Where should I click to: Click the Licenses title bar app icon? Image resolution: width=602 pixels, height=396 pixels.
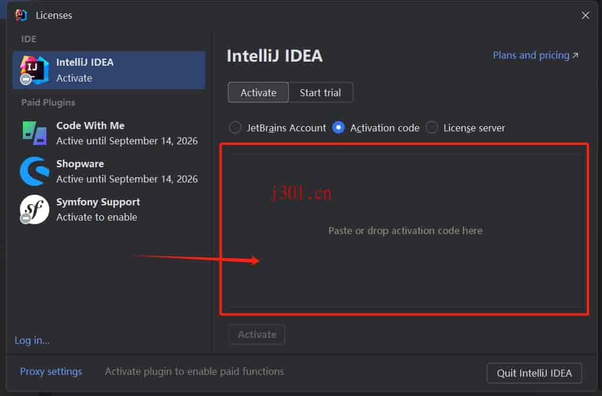click(21, 15)
